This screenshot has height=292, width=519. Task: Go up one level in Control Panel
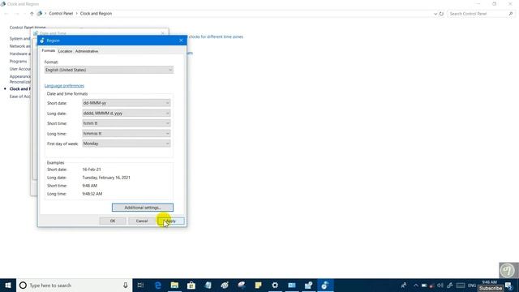coord(32,14)
